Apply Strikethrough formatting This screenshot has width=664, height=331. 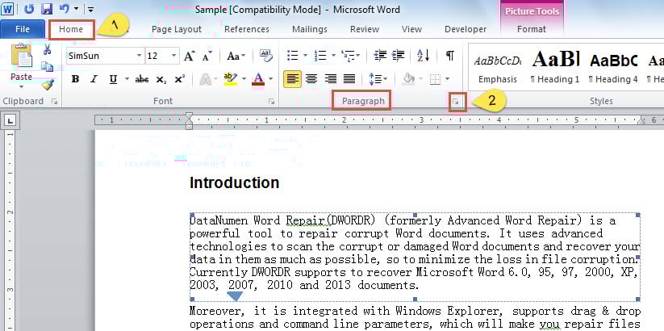(x=142, y=79)
